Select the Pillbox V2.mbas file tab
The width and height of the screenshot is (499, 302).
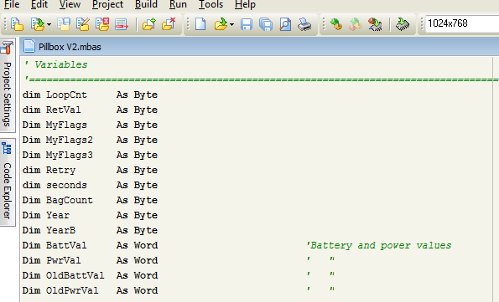[70, 47]
